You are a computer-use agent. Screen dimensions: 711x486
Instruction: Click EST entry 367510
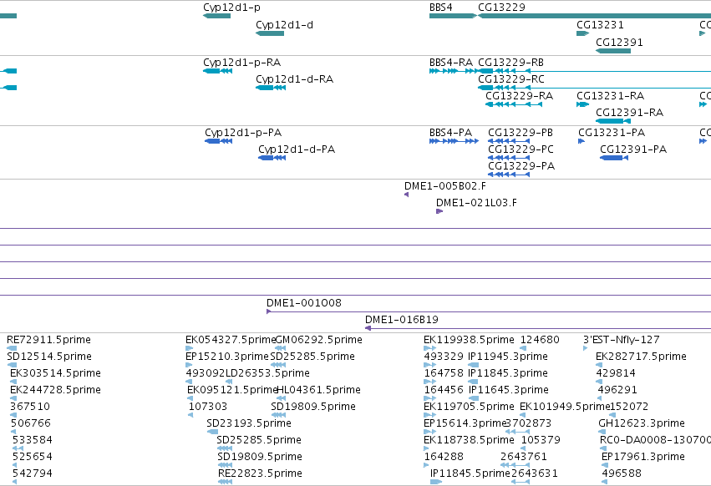pyautogui.click(x=13, y=415)
